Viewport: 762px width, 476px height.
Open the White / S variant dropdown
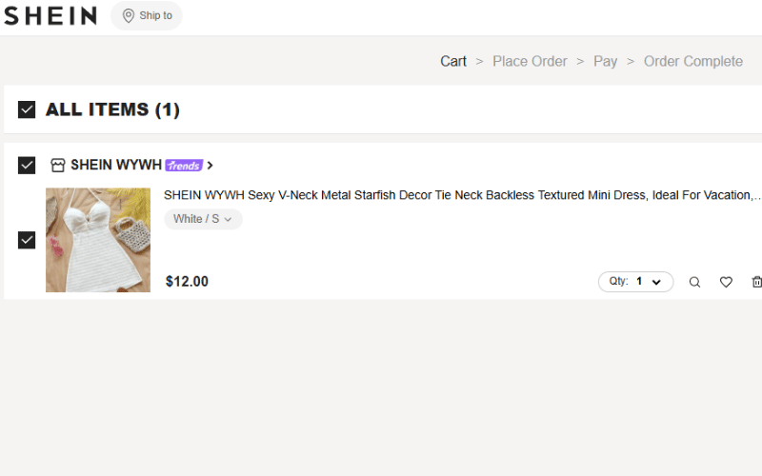(203, 219)
